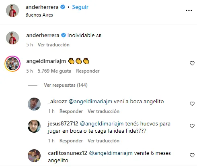Like angeldimariajm's clapping comment

192,63
